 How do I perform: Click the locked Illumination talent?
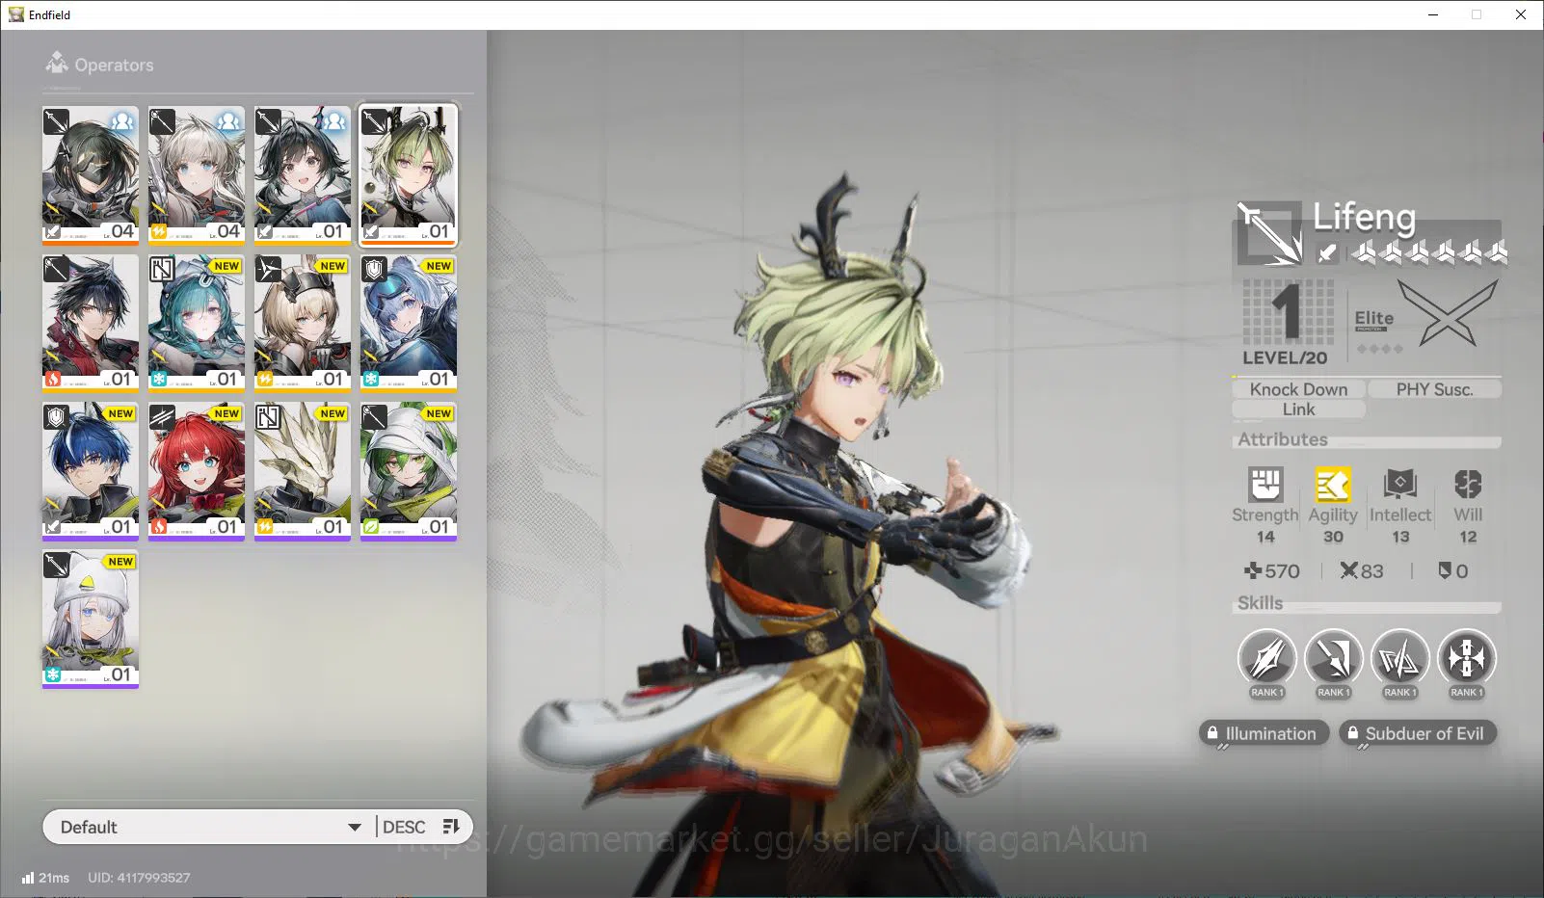point(1264,733)
